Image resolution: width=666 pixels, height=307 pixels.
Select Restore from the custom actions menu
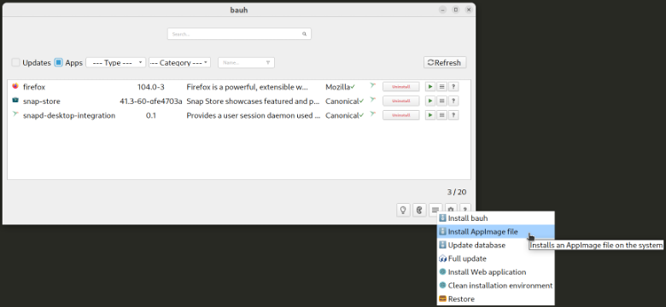click(x=496, y=299)
